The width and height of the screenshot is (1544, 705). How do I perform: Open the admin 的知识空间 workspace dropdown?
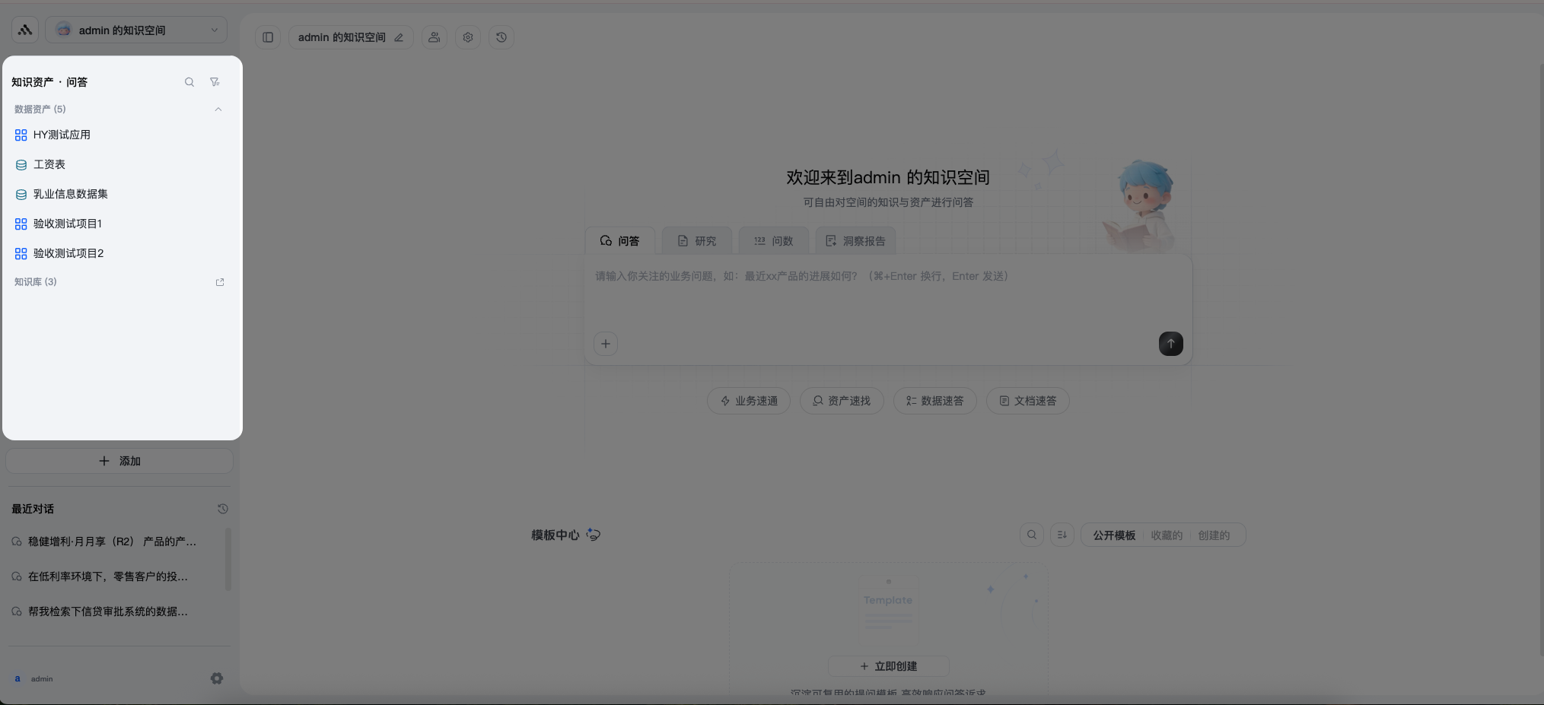point(136,30)
